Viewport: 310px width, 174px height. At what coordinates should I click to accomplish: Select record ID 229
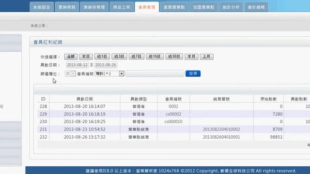pos(43,114)
